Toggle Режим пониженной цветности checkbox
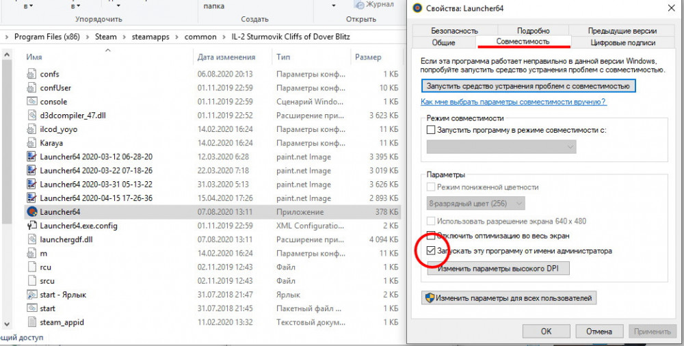The image size is (684, 346). click(431, 187)
